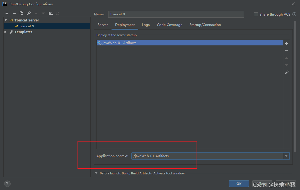The image size is (300, 190).
Task: Move deployment artifact down
Action: click(287, 65)
